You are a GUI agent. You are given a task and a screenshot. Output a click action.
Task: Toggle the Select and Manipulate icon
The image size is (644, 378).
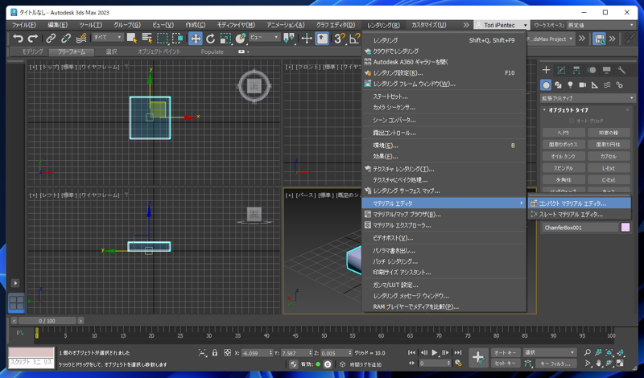click(x=307, y=39)
